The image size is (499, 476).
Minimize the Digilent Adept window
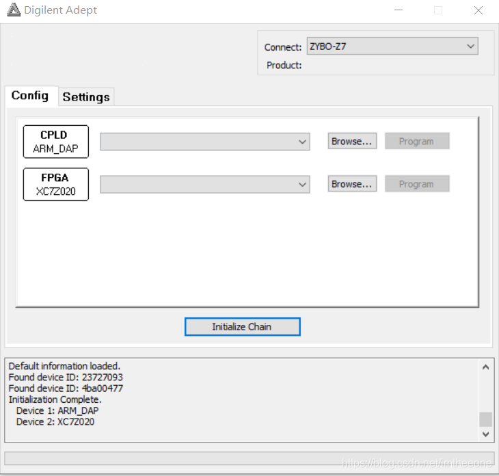pos(399,10)
